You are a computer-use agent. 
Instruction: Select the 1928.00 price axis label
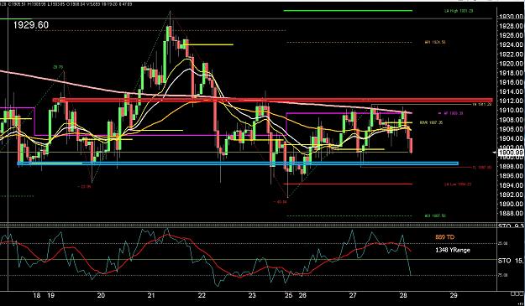511,26
